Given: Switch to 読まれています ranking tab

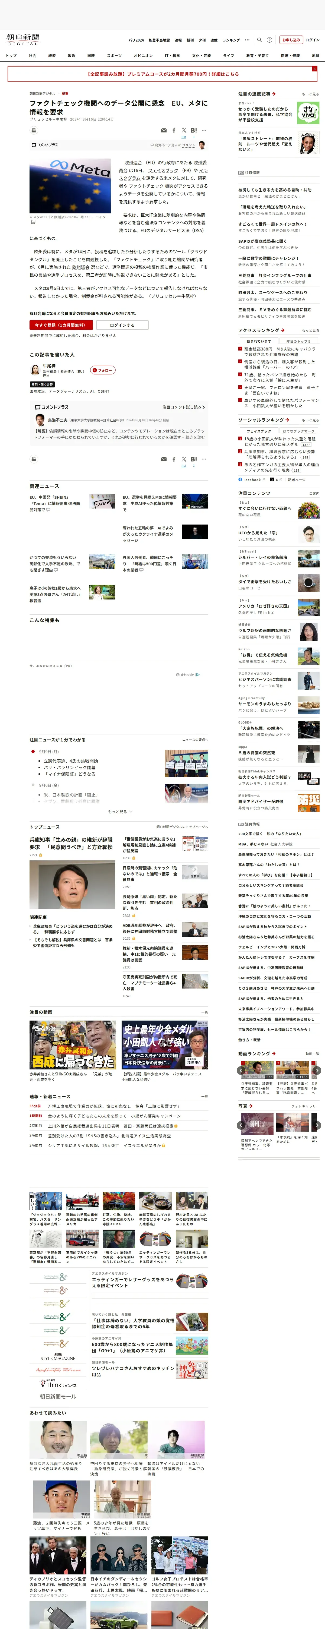Looking at the screenshot, I should pyautogui.click(x=259, y=341).
